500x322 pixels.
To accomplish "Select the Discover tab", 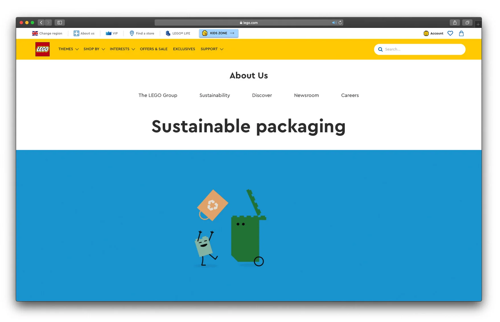I will (262, 95).
